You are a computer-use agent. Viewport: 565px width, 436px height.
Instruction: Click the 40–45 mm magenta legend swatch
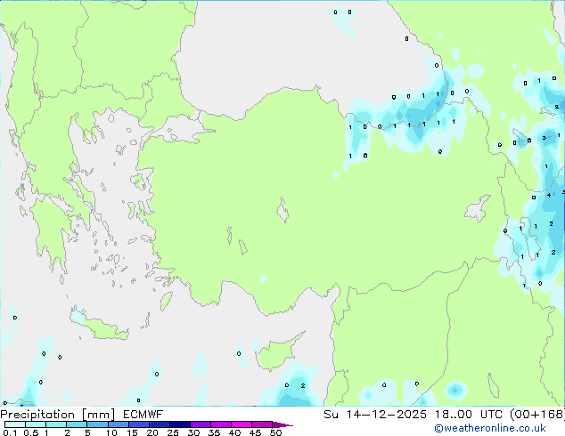(242, 424)
